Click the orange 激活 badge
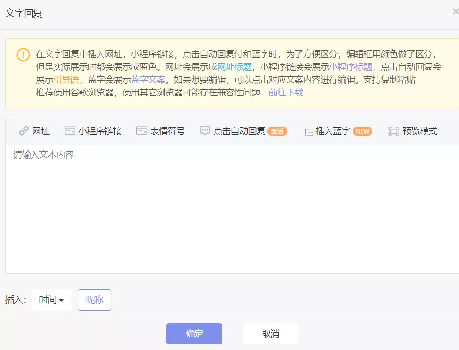This screenshot has width=459, height=350. pyautogui.click(x=277, y=132)
